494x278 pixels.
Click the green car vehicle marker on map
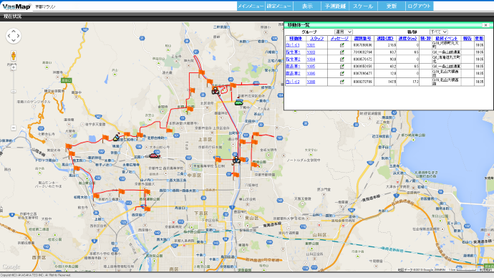pos(239,102)
